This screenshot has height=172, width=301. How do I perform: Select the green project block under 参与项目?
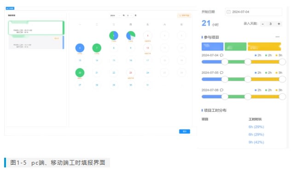[235, 46]
